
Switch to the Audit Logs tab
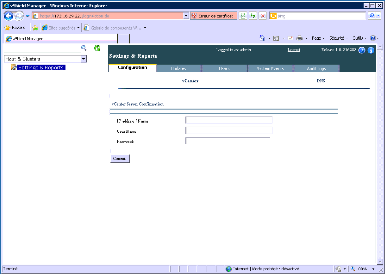[x=316, y=68]
